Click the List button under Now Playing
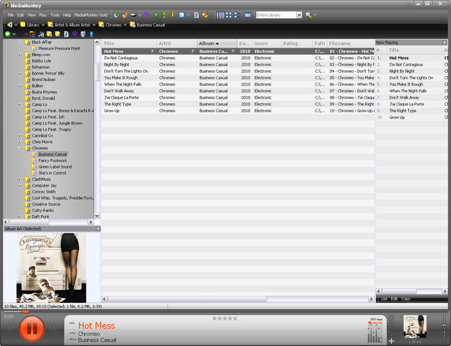 384,299
